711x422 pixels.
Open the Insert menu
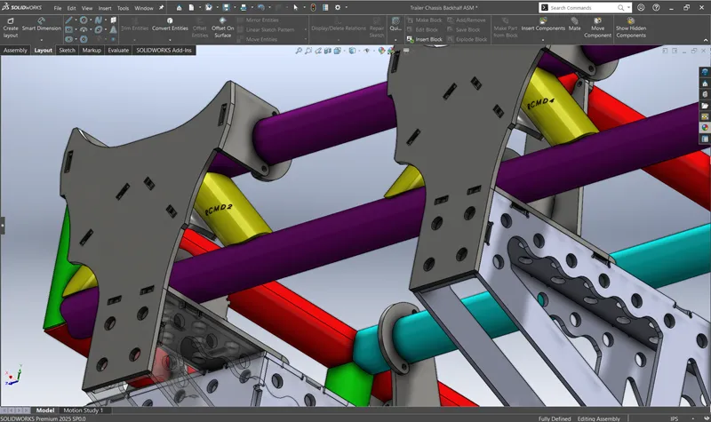[105, 8]
